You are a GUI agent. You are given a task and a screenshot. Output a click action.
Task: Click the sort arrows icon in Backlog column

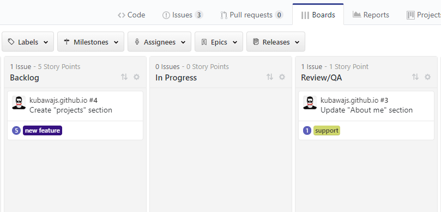pyautogui.click(x=124, y=77)
